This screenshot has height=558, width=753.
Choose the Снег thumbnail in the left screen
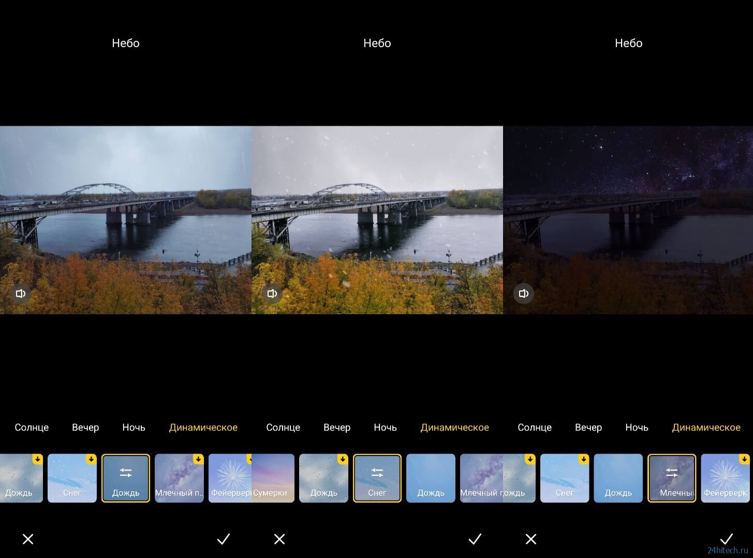point(72,478)
